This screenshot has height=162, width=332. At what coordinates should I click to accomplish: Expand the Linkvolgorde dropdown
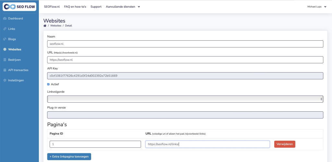tap(185, 99)
